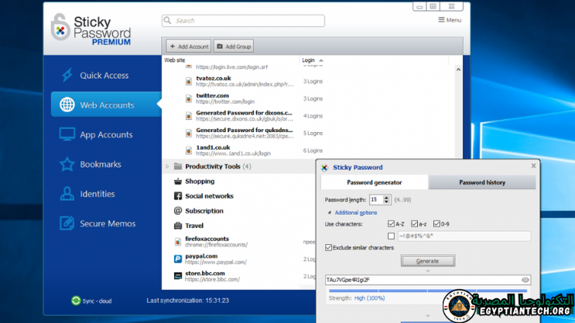Click the Generate button
Screen dimensions: 575x323
[x=427, y=261]
